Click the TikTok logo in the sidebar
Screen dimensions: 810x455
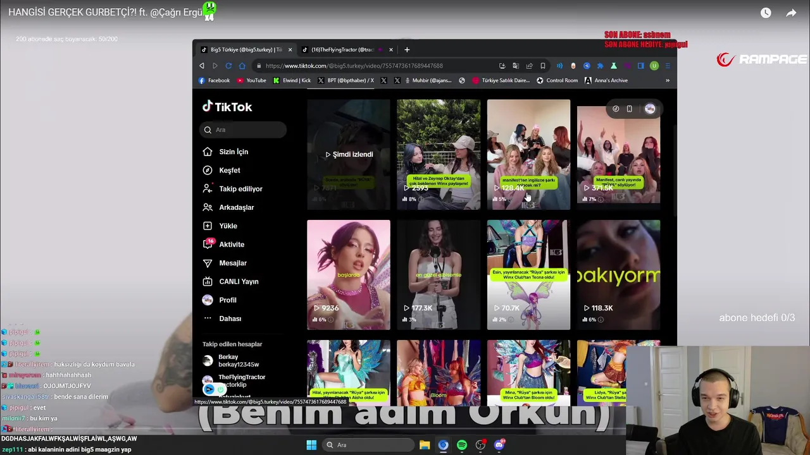tap(227, 107)
